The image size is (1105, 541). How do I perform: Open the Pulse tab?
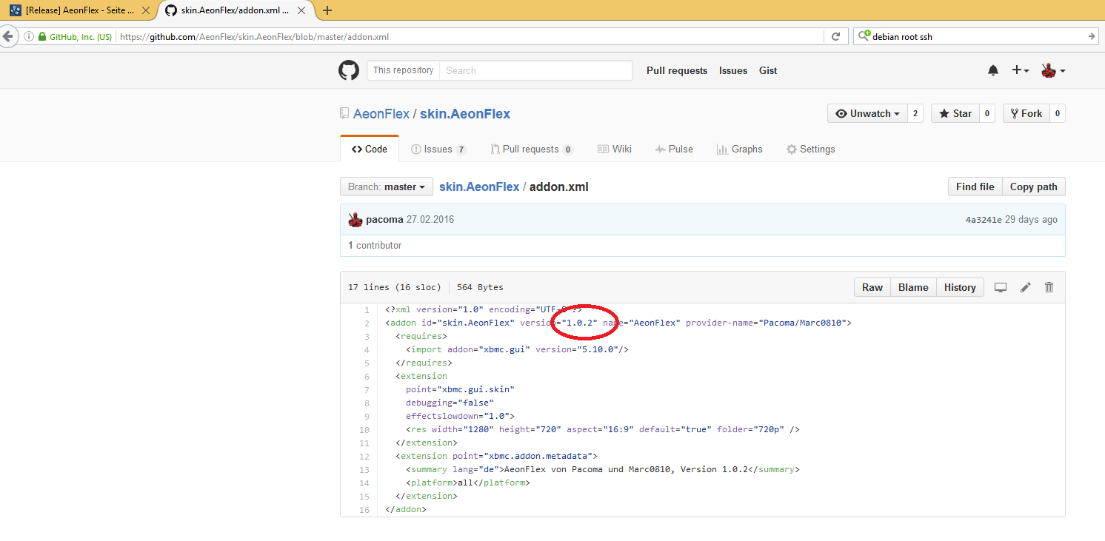pos(674,149)
